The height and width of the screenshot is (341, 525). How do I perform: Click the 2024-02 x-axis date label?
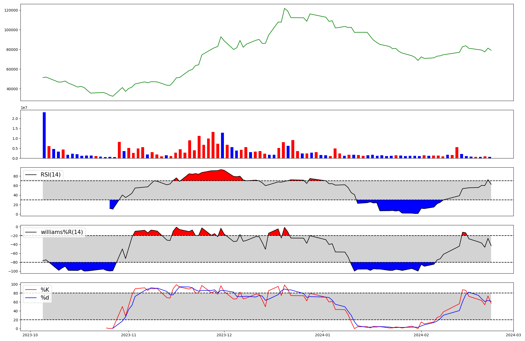pyautogui.click(x=421, y=335)
